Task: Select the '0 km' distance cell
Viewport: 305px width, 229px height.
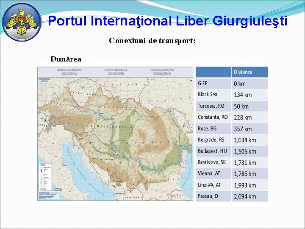Action: click(250, 84)
